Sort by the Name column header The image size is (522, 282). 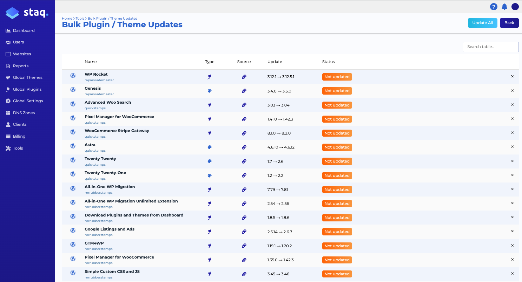click(x=91, y=62)
